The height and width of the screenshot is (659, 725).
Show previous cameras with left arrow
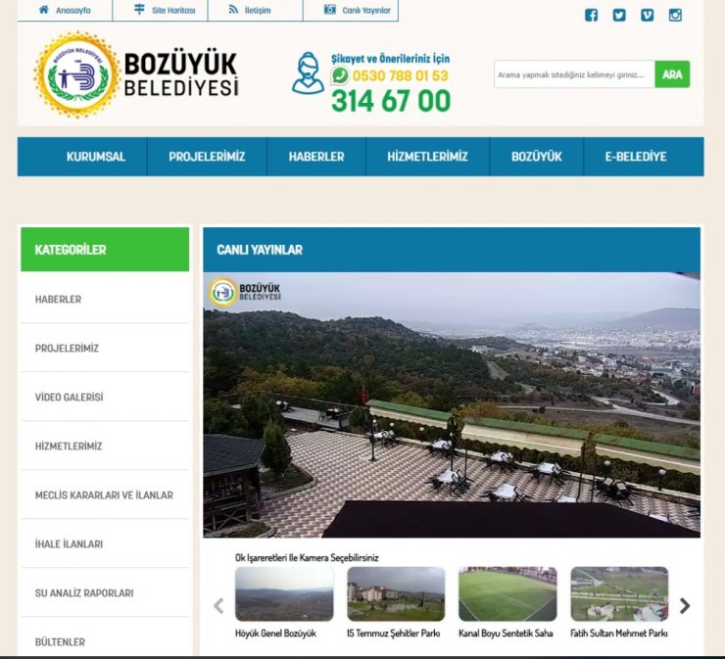pyautogui.click(x=218, y=605)
